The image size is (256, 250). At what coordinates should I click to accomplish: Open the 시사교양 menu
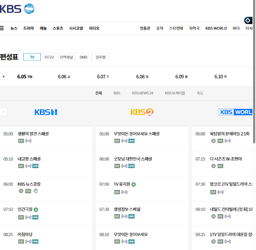76,28
